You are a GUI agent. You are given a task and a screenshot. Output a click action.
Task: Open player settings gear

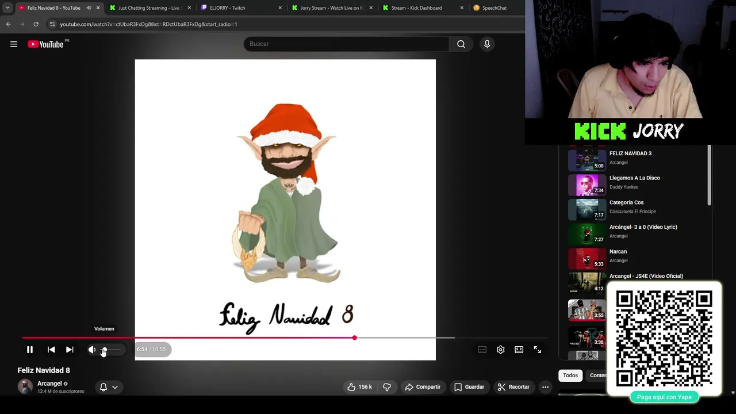pos(501,350)
